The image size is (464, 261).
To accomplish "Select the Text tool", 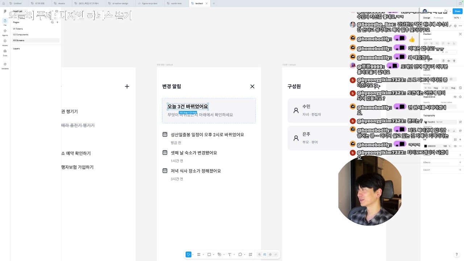I will [x=229, y=254].
